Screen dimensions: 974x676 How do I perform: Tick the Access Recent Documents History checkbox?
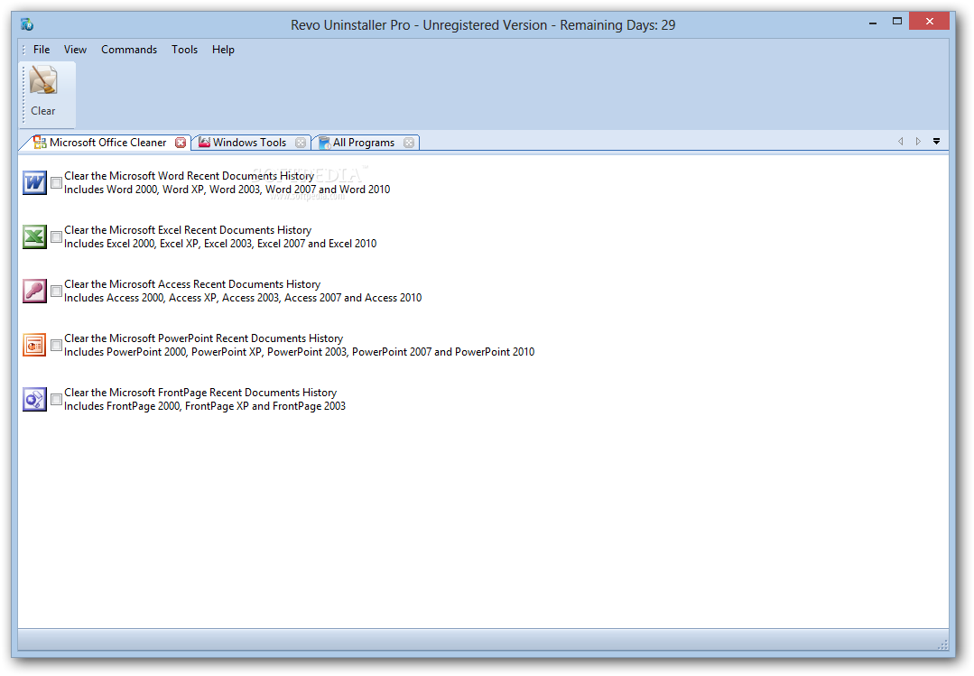(x=56, y=291)
